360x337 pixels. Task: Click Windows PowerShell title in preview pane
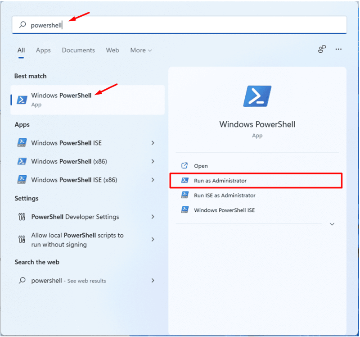pyautogui.click(x=257, y=124)
